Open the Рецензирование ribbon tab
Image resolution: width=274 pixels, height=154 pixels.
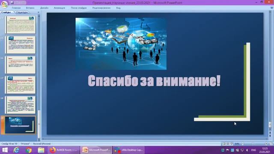pyautogui.click(x=101, y=8)
